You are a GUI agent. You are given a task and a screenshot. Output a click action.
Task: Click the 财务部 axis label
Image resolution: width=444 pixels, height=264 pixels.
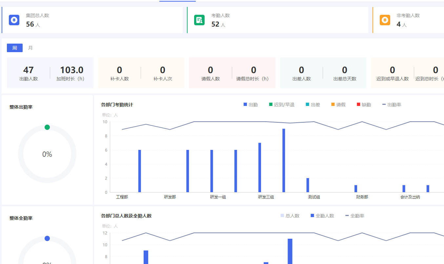click(x=362, y=197)
